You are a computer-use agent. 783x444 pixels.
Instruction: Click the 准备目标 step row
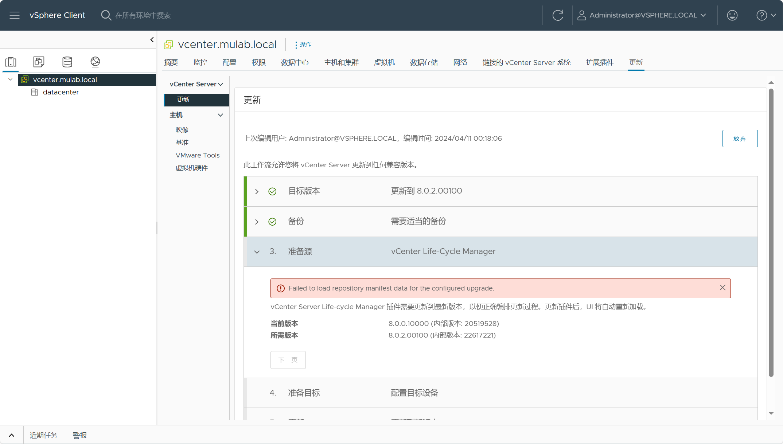(x=500, y=393)
